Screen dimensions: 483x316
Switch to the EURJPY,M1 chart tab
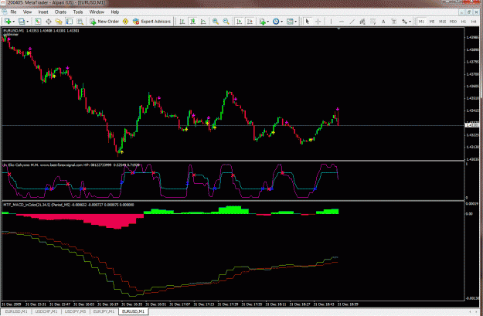tap(104, 311)
